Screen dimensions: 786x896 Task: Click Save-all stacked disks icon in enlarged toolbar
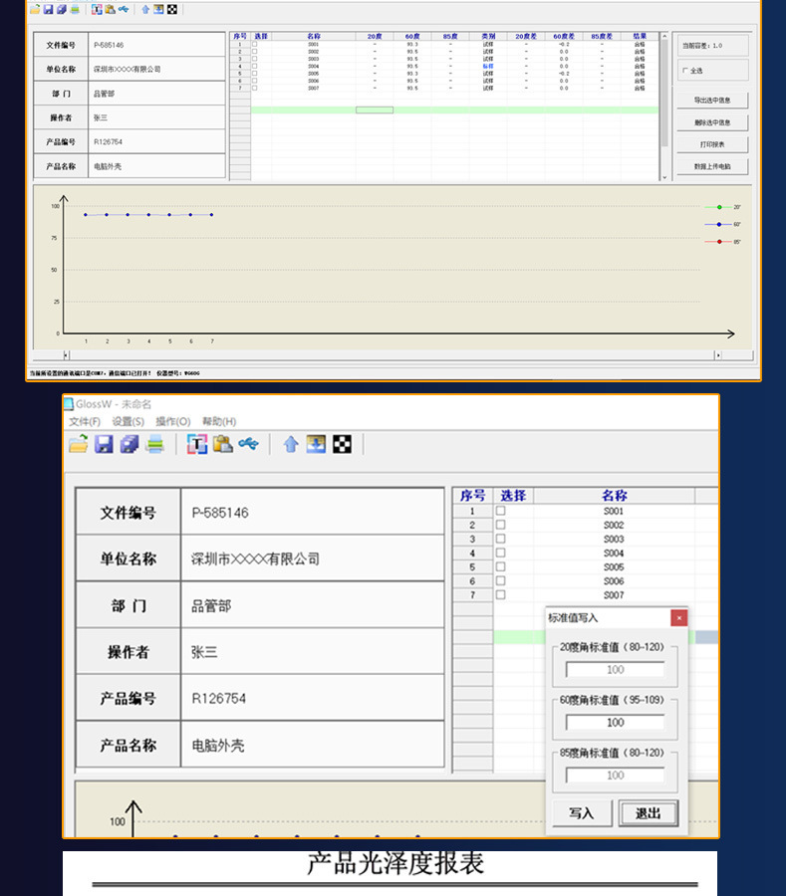point(130,444)
